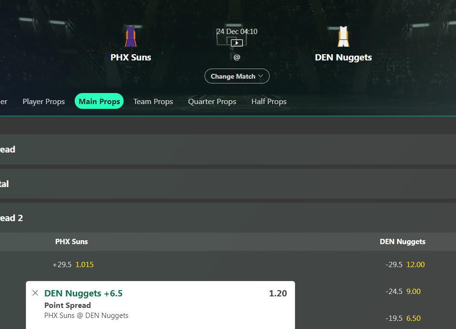Click the DEN Nuggets column heading

[x=402, y=242]
